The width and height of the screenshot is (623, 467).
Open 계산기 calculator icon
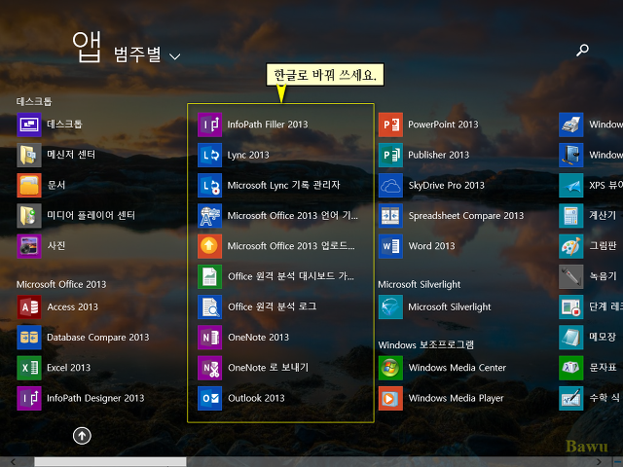[571, 216]
